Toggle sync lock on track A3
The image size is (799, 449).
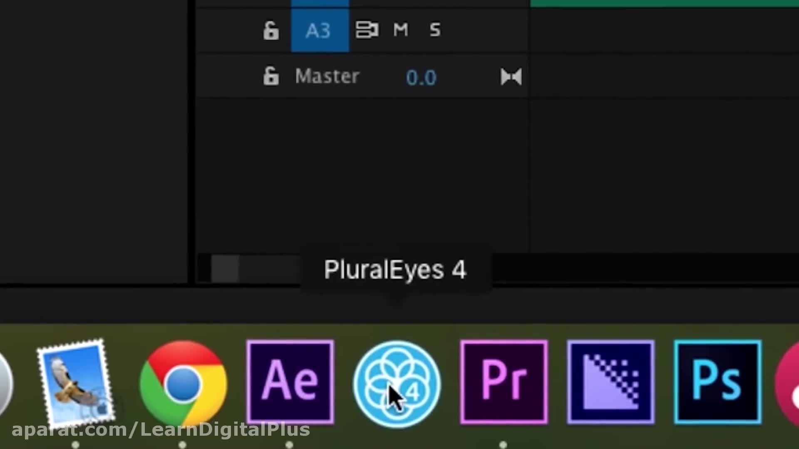(367, 30)
